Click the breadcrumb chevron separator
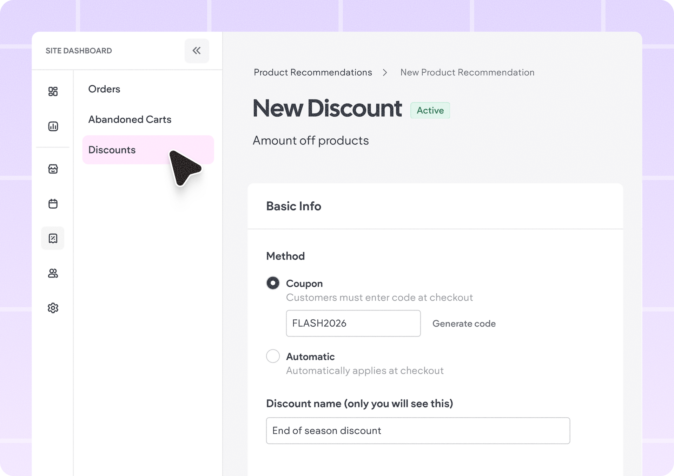The image size is (674, 476). click(x=385, y=72)
